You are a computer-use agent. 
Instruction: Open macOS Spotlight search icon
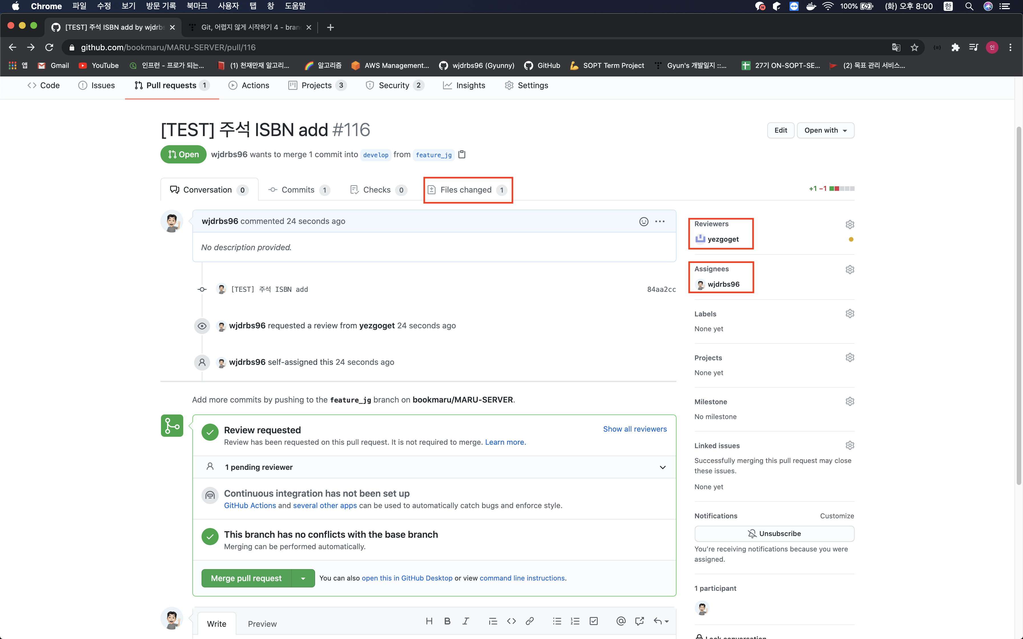point(969,6)
